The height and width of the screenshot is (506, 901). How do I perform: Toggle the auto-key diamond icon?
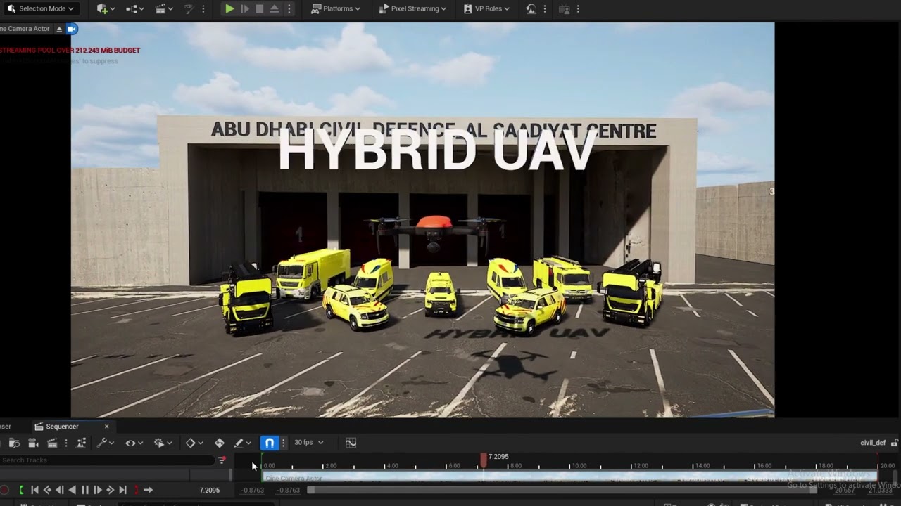tap(220, 443)
